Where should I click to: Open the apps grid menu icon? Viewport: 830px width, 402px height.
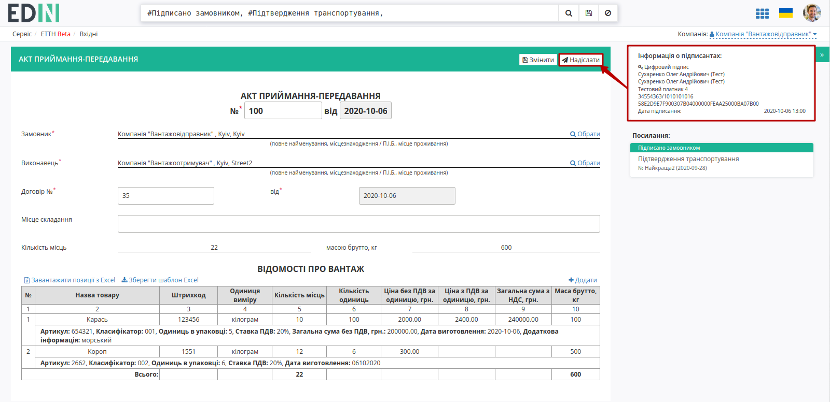tap(762, 13)
